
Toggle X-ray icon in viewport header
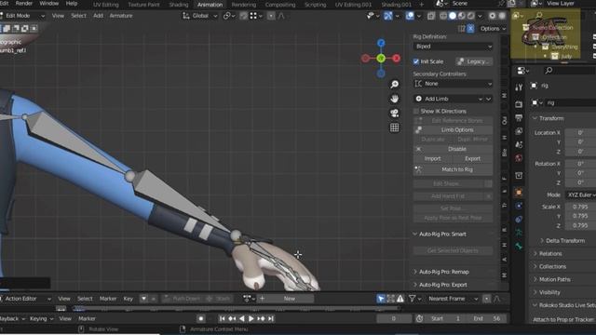(431, 16)
